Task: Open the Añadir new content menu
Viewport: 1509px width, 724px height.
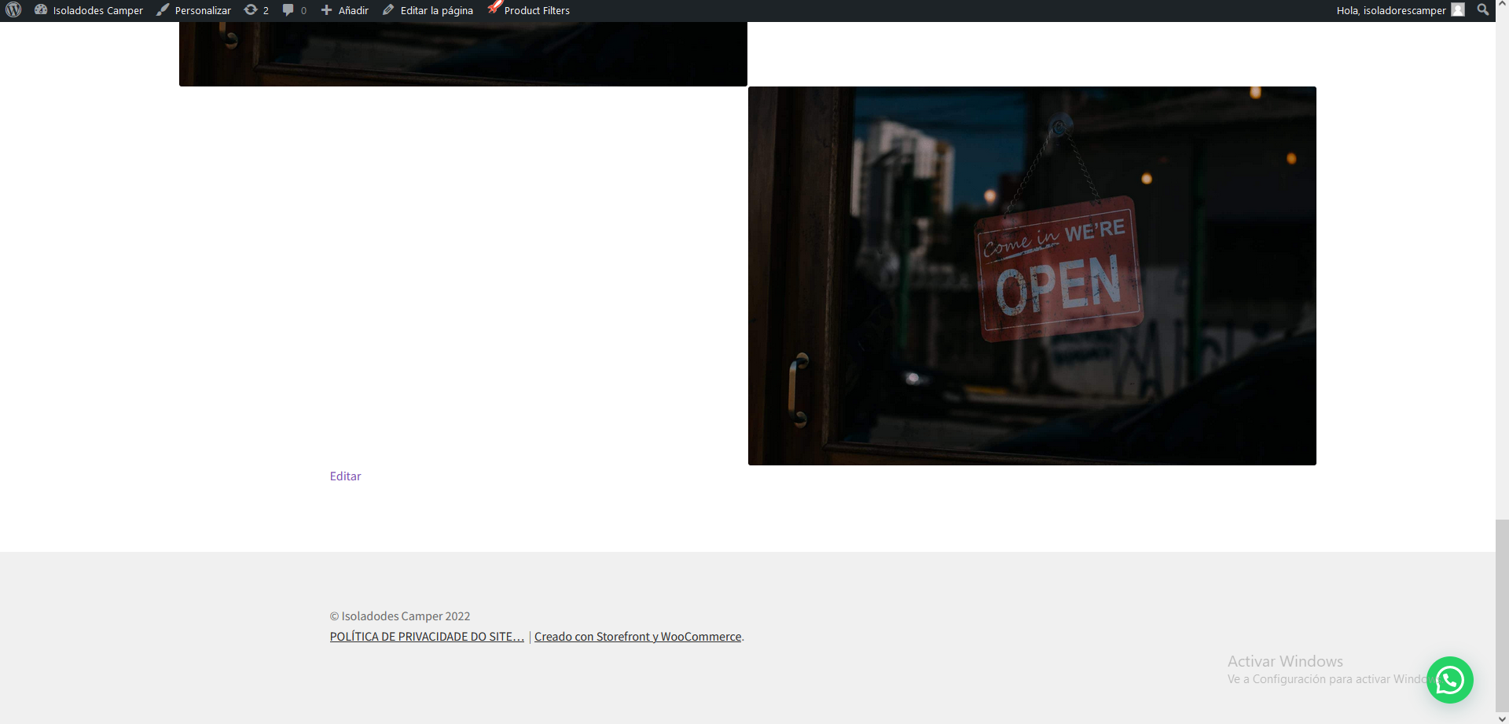Action: [344, 10]
